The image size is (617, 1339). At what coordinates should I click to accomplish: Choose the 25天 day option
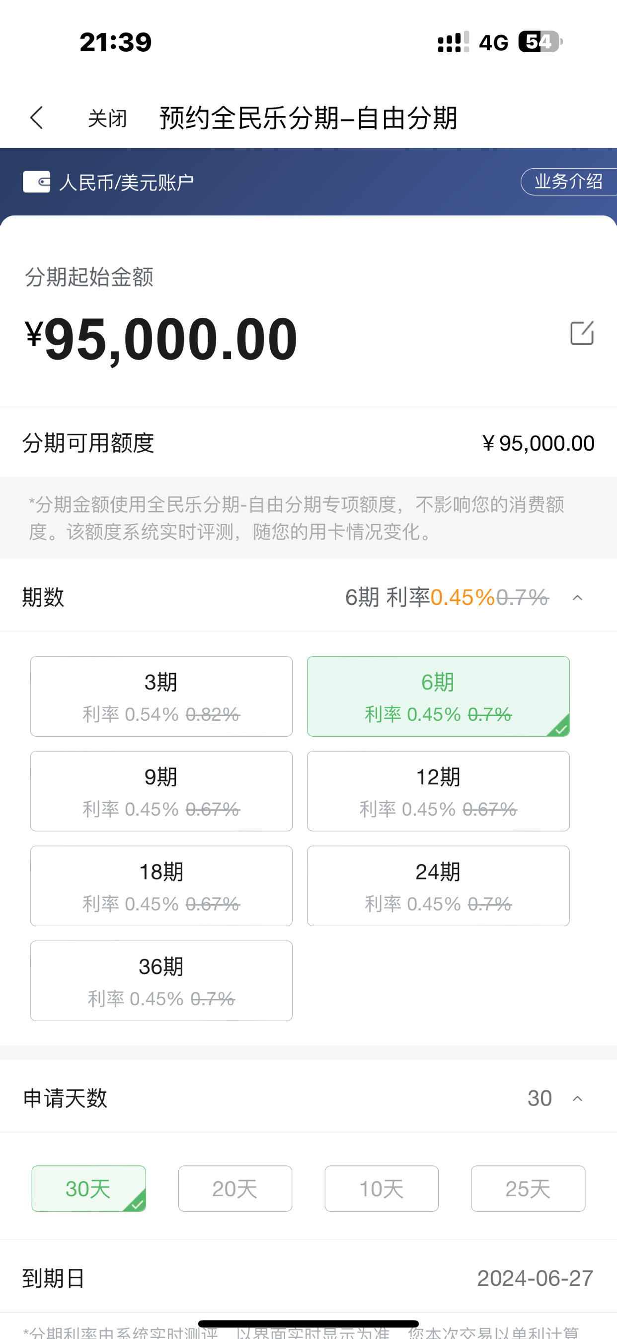(x=528, y=1188)
